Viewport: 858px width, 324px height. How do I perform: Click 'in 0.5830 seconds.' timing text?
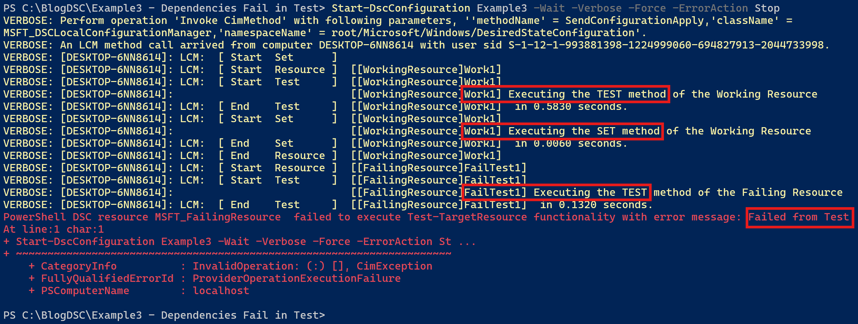tap(571, 107)
